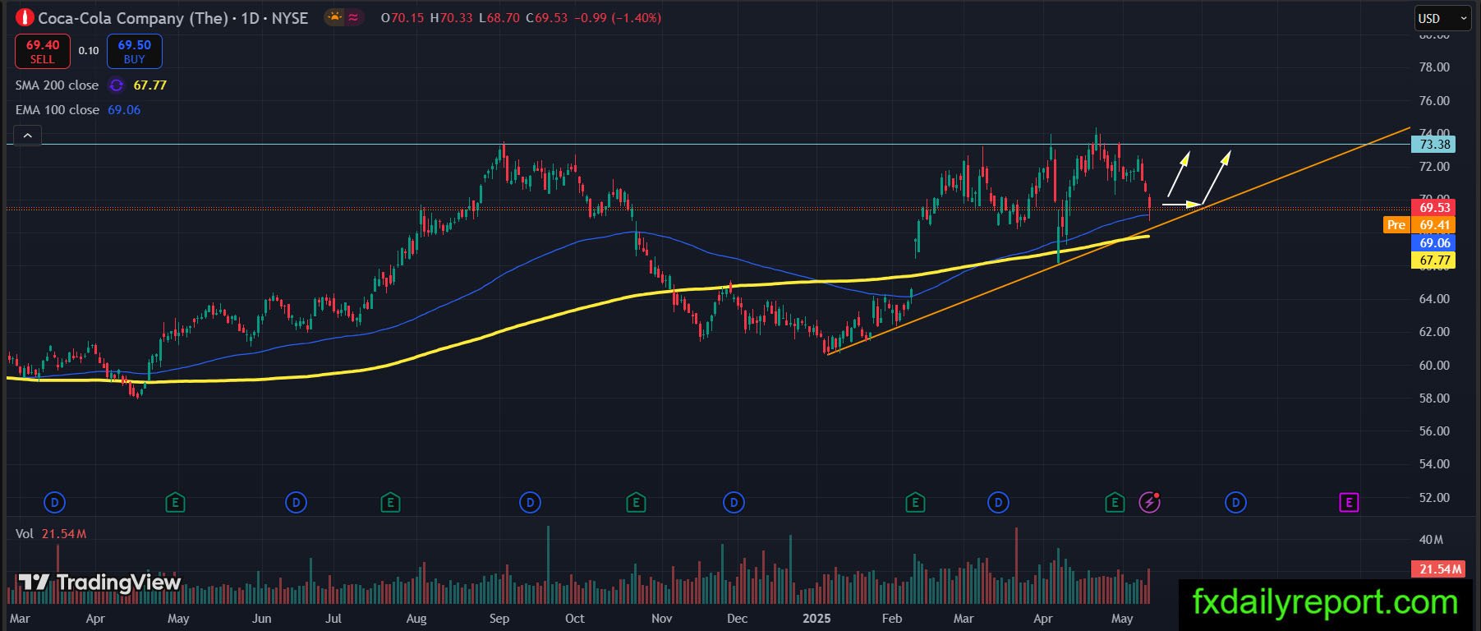Click the pink approximate-equals data status icon

point(354,16)
